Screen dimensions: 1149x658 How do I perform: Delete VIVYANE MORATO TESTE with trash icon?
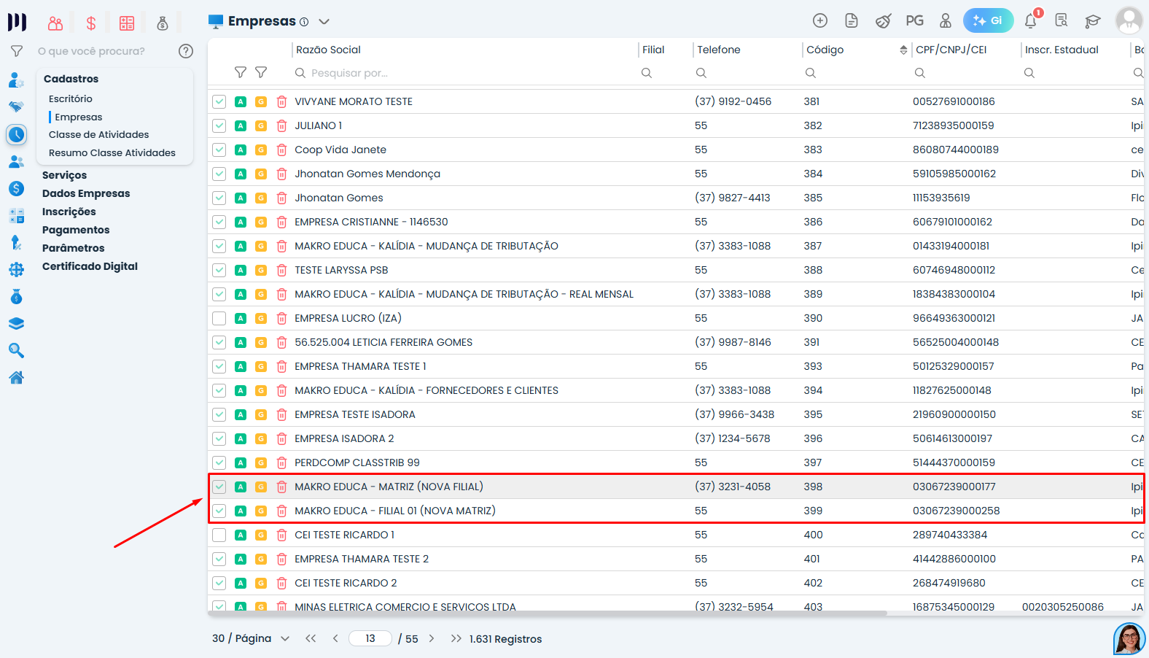coord(281,101)
